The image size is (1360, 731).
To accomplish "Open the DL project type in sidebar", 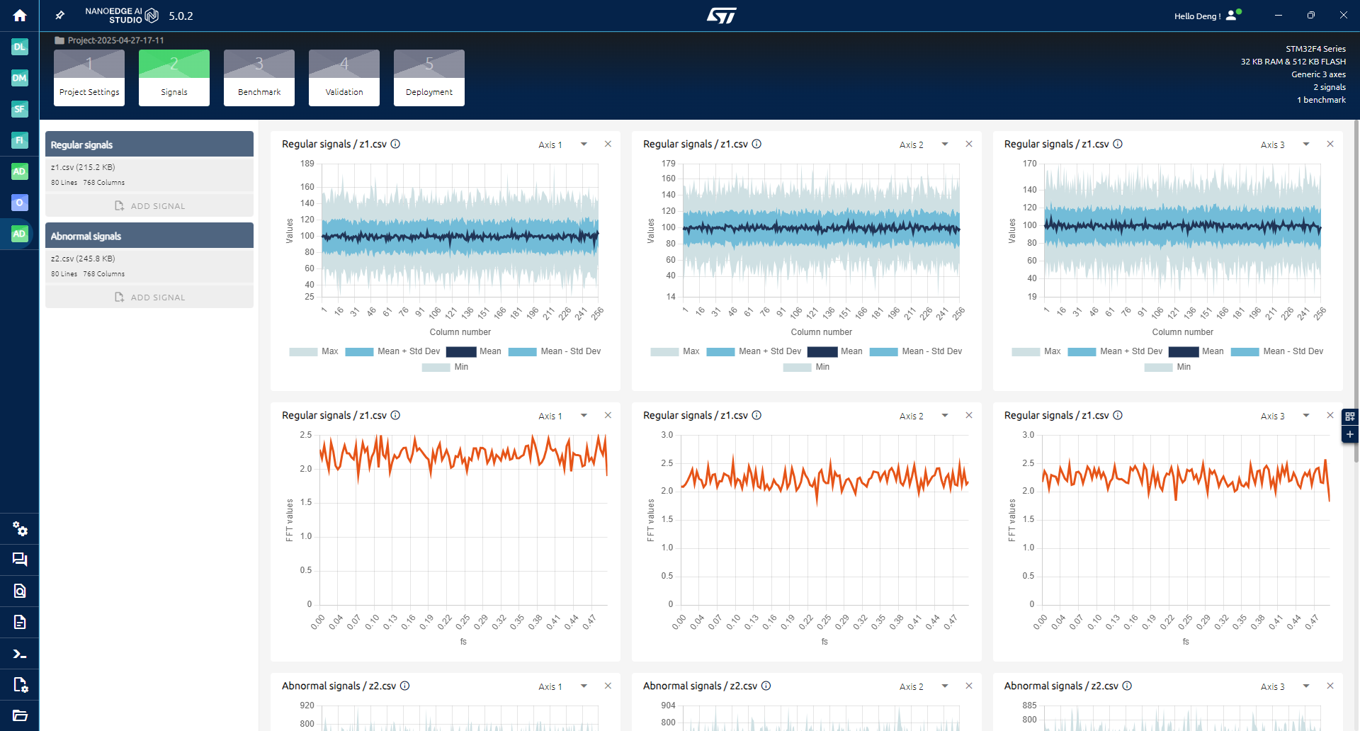I will point(20,47).
